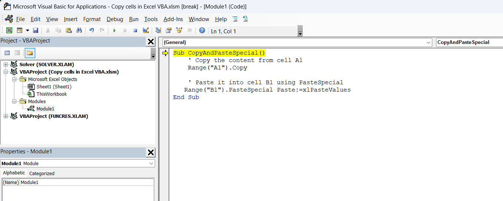Open the Module1 Module object dropdown
The width and height of the screenshot is (503, 201).
click(151, 163)
